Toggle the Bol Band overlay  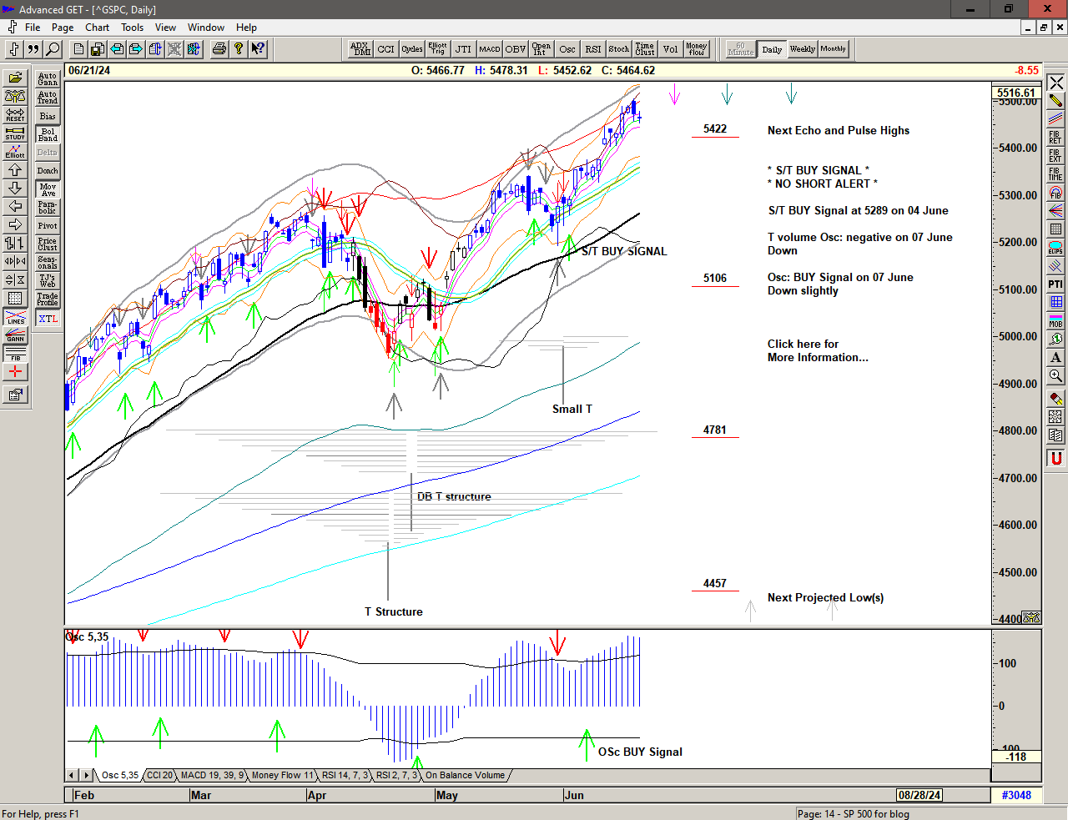[x=48, y=134]
